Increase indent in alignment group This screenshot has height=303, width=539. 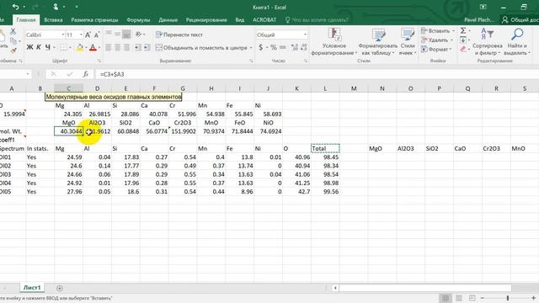(147, 47)
